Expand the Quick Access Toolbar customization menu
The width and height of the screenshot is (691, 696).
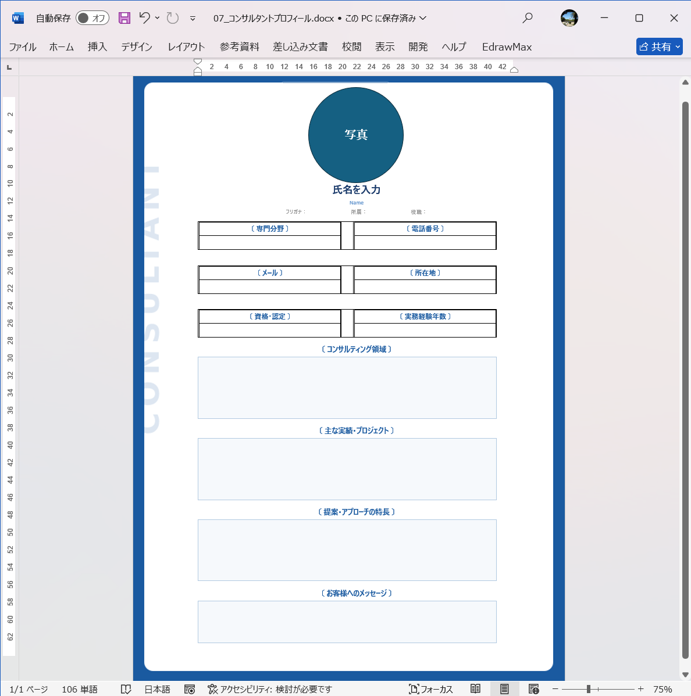[x=193, y=18]
